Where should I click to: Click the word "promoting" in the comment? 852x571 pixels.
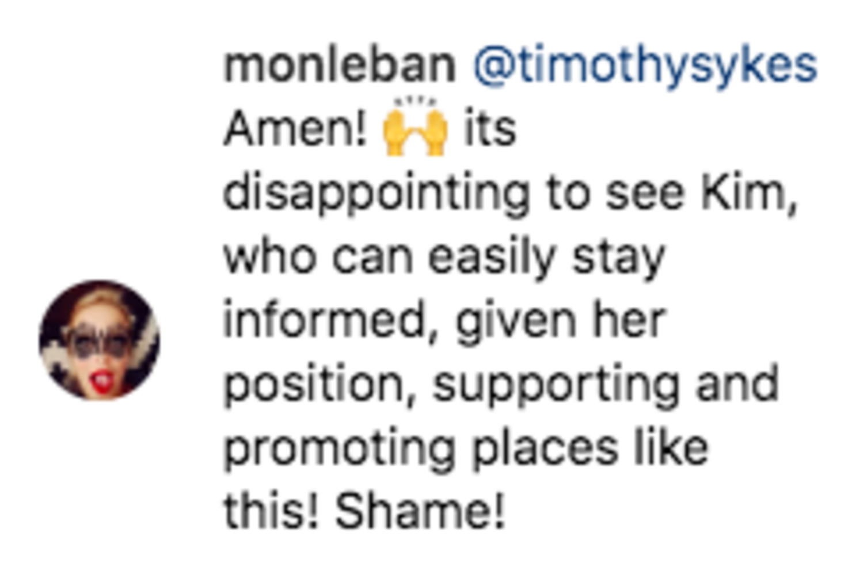click(x=340, y=449)
